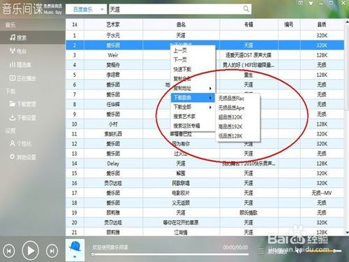Select artist cell 'Weir' in row 3
The height and width of the screenshot is (262, 349).
(x=113, y=55)
